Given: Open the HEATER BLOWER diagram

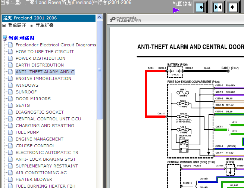Looking at the screenshot, I should tap(34, 179).
